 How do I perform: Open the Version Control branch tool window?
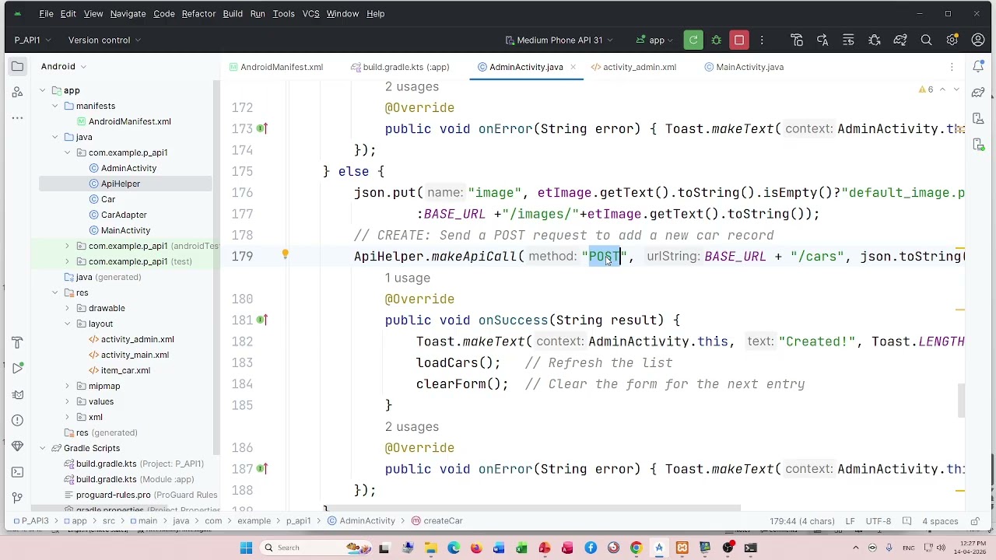(x=17, y=498)
